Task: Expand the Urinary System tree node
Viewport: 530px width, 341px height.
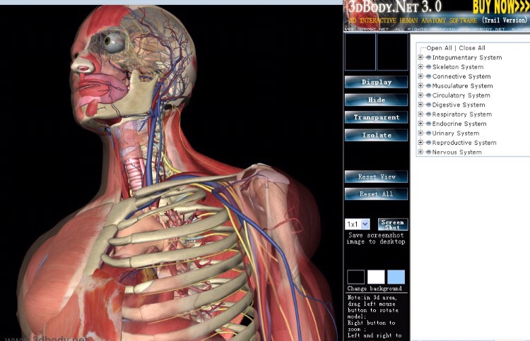Action: (421, 133)
